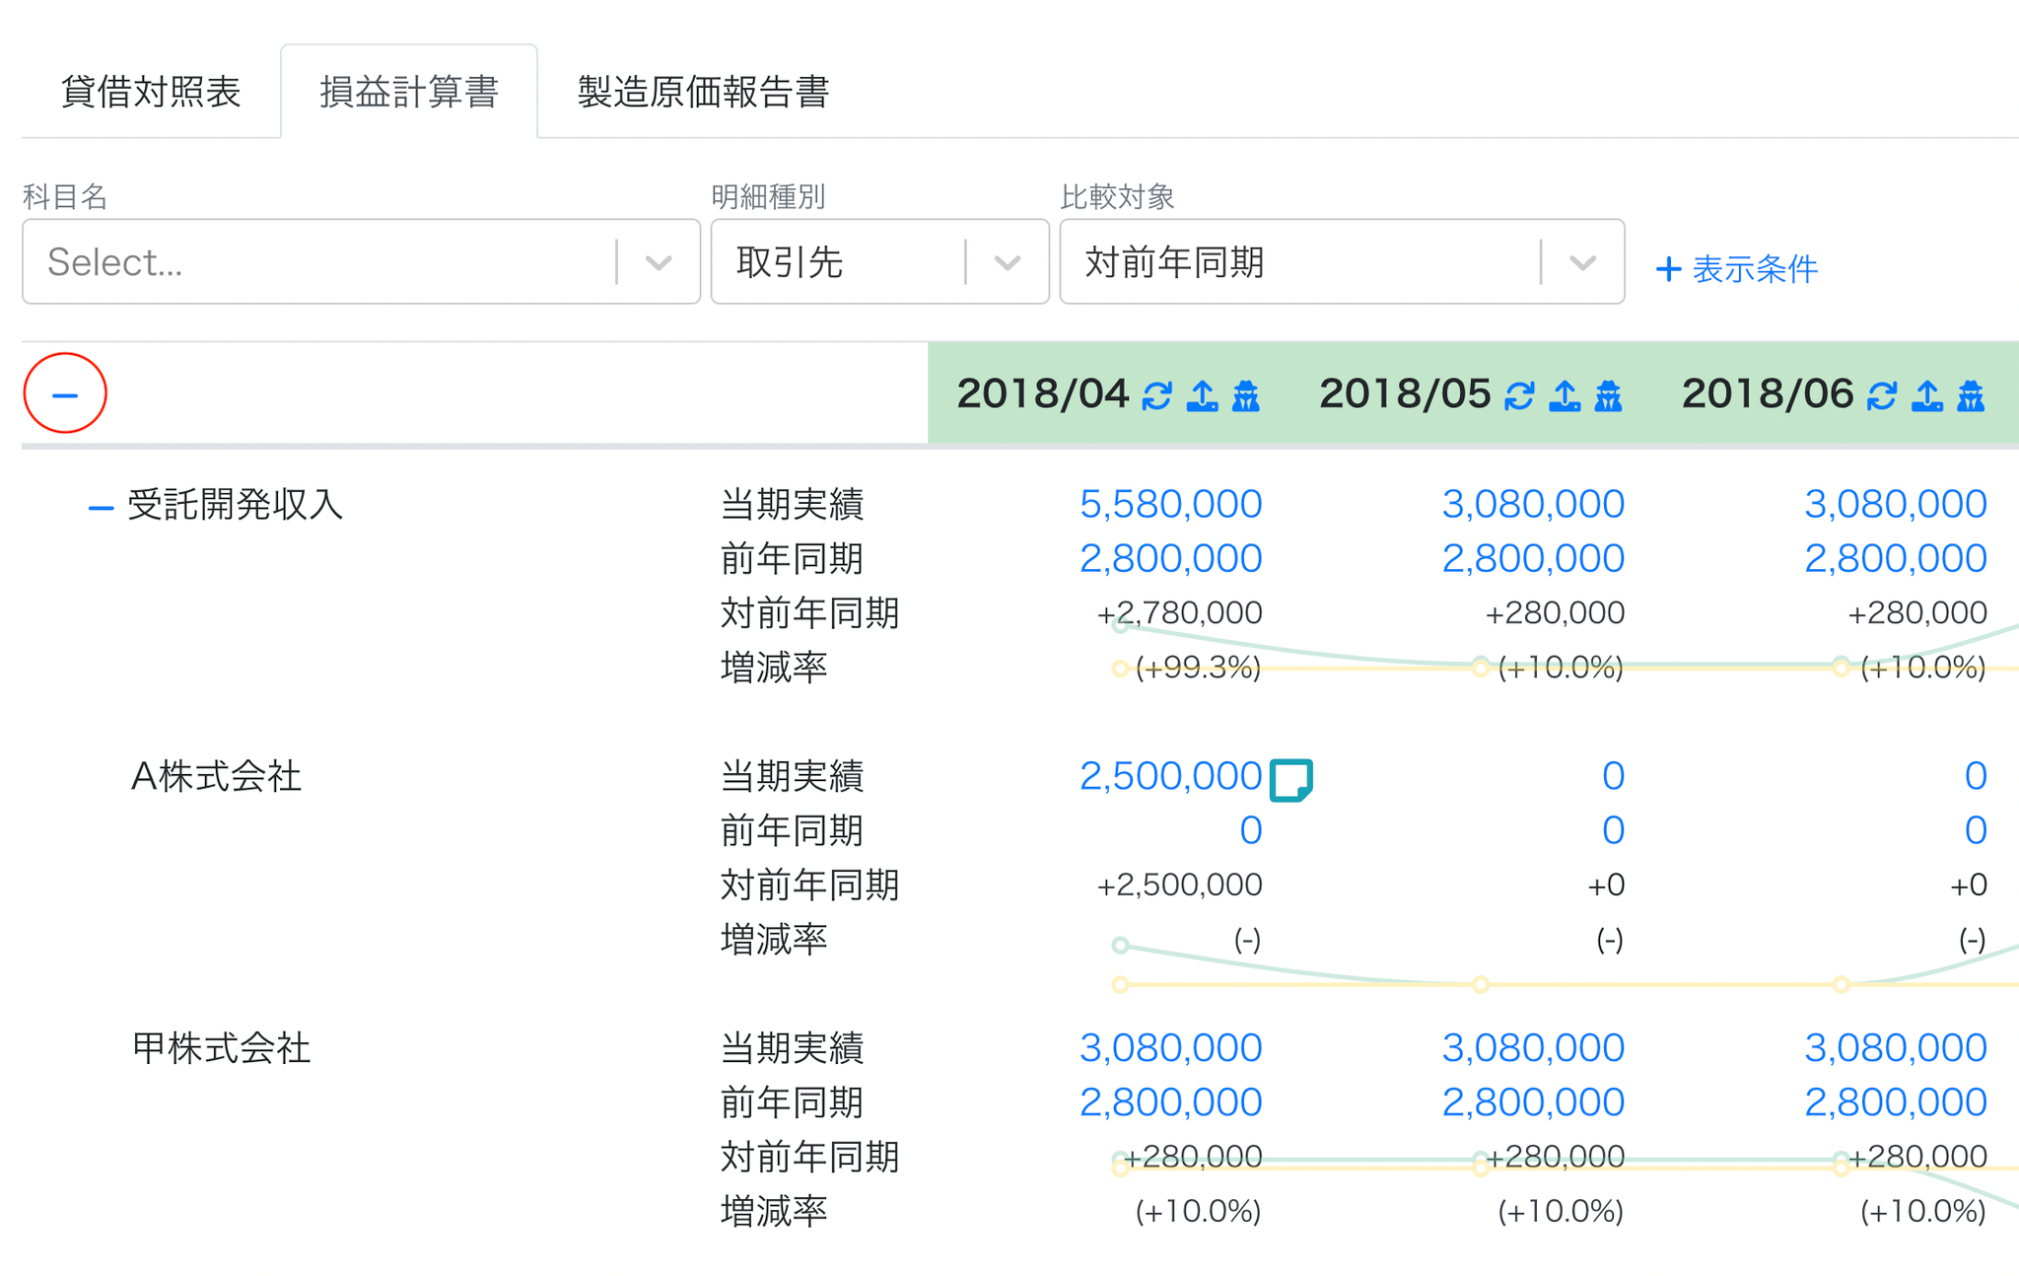
Task: Click the upload icon for 2018/05
Action: (1565, 395)
